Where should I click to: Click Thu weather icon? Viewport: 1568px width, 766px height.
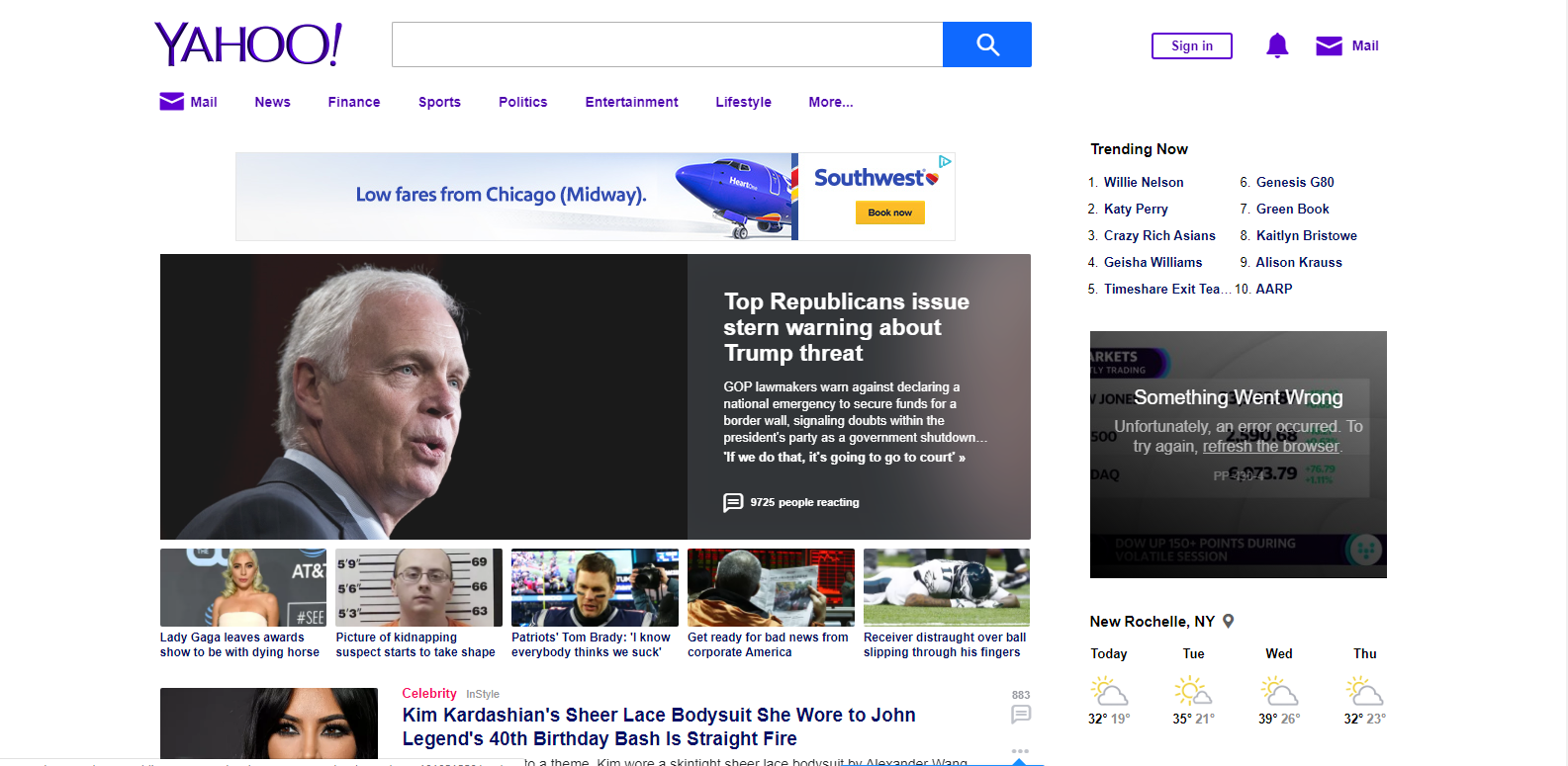pos(1364,690)
